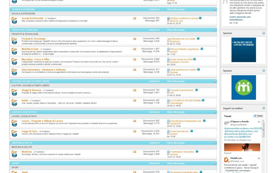This screenshot has width=277, height=173.
Task: Click the forum status icon beside Lavoro - Proposte
Action: pos(14,123)
